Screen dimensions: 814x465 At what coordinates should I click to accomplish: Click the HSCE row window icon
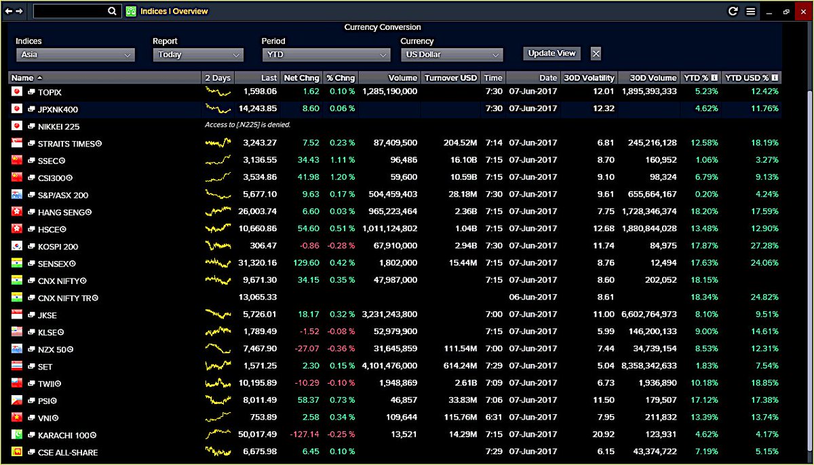point(31,229)
